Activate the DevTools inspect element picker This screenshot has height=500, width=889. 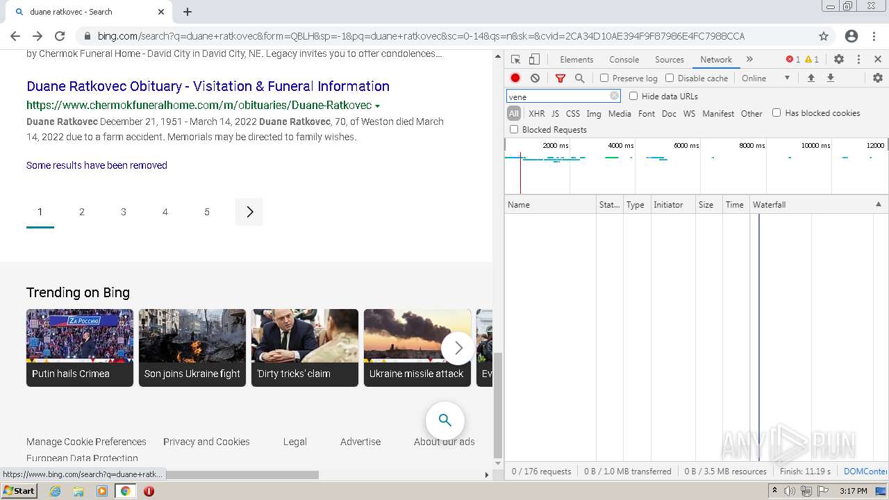pos(515,60)
